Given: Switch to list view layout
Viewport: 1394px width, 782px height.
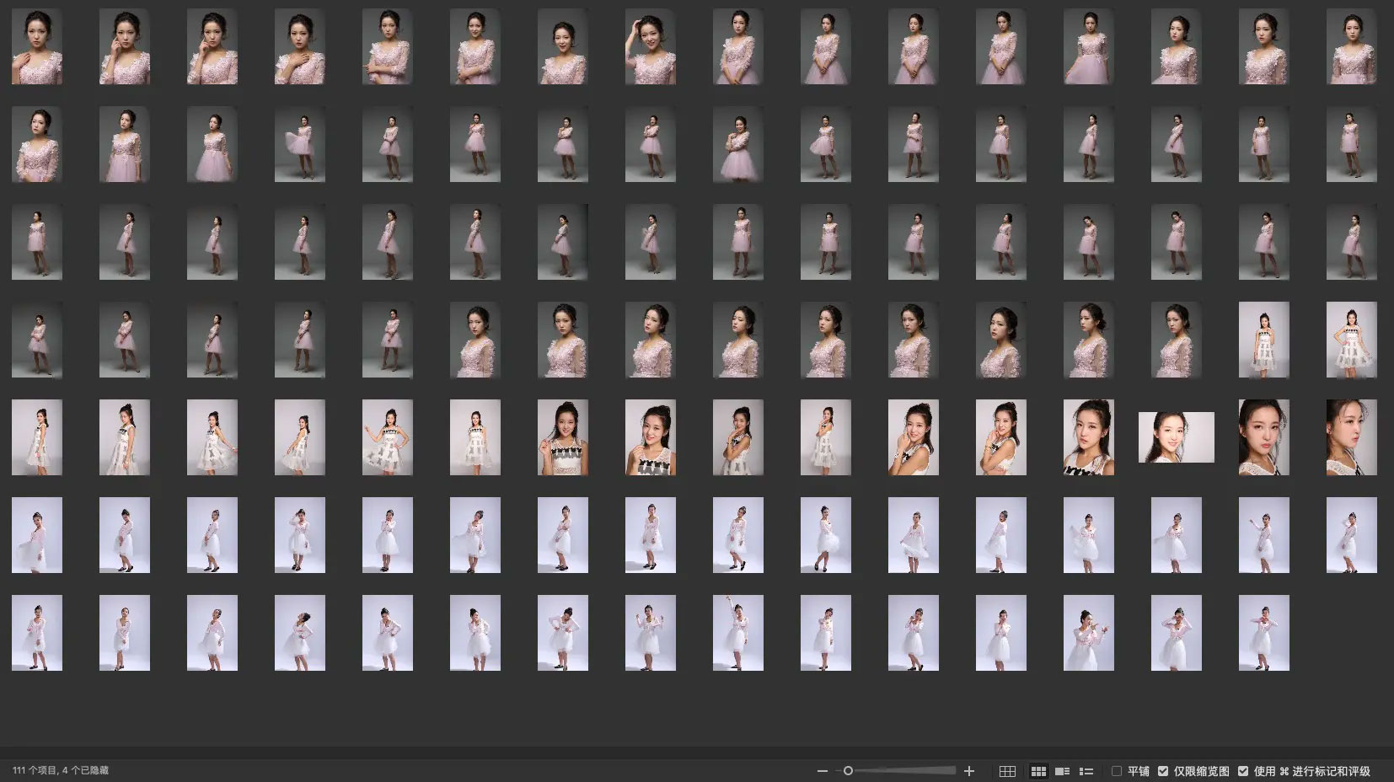Looking at the screenshot, I should pos(1086,771).
